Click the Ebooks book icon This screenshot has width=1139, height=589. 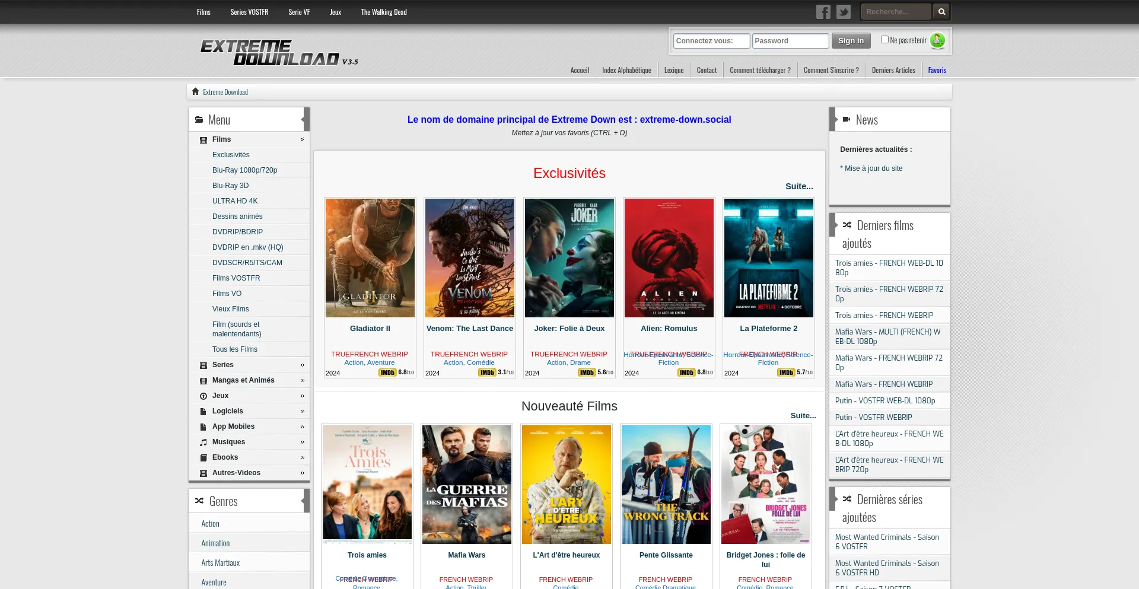click(203, 458)
